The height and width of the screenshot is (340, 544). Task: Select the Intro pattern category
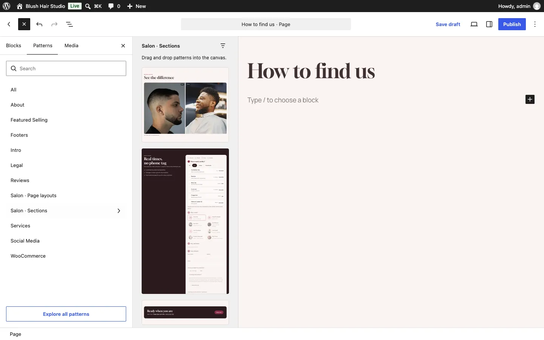66,150
